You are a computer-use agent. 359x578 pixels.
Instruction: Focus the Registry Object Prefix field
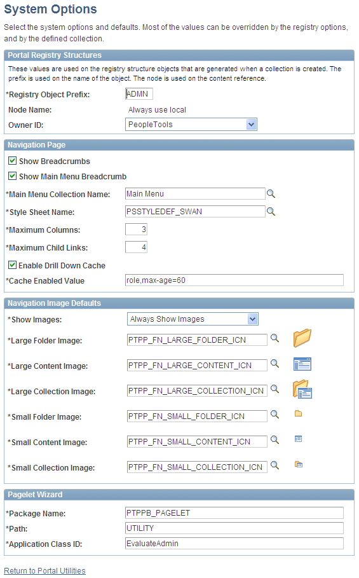click(139, 94)
